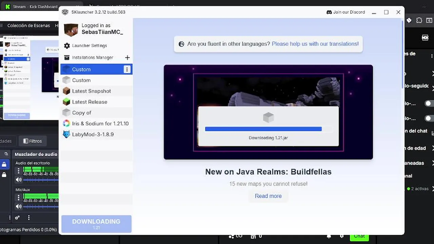
Task: Expand the 'aneadas' setting row
Action: [433, 163]
